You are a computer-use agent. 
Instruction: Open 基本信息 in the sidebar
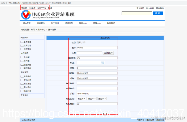(x=28, y=42)
